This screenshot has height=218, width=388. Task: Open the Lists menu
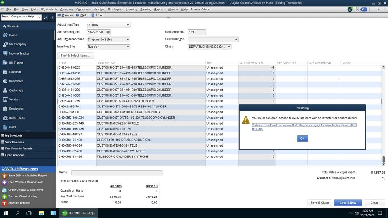pos(35,9)
